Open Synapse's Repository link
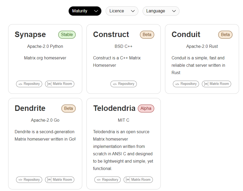 (x=29, y=84)
